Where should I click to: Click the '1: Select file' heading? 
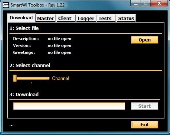(x=24, y=28)
